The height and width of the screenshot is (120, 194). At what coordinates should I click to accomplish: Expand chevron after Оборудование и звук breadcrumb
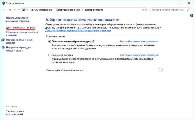tap(82, 10)
